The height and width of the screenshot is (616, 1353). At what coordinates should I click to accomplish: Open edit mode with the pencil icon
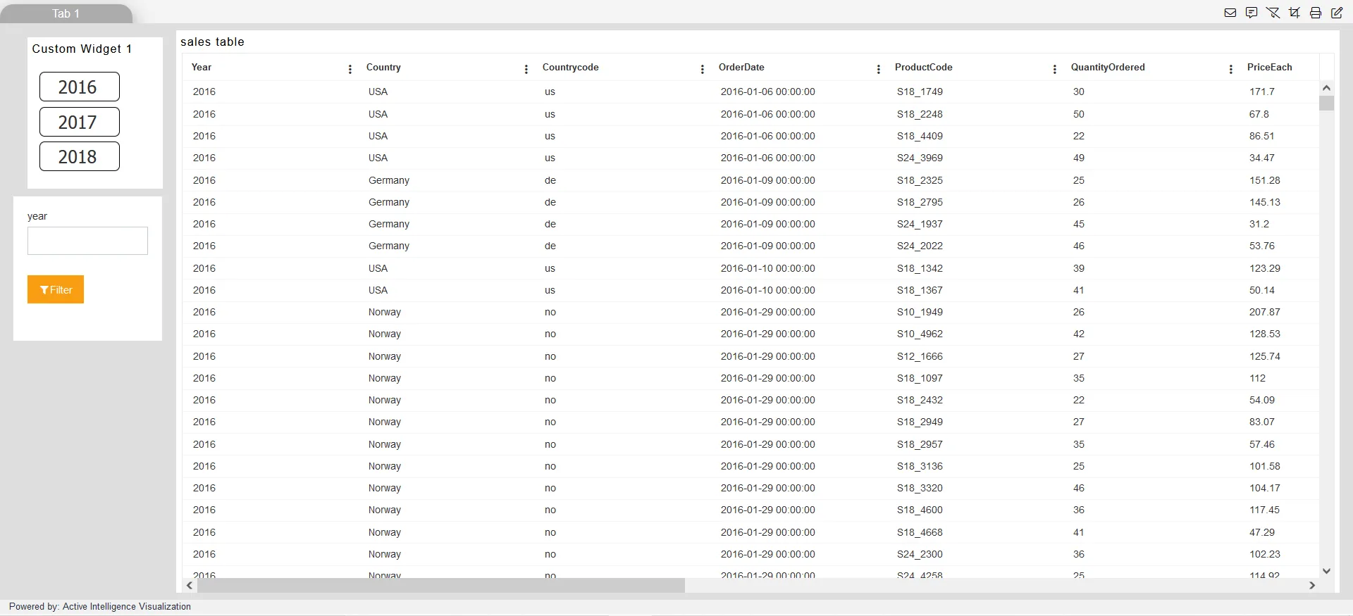tap(1337, 13)
